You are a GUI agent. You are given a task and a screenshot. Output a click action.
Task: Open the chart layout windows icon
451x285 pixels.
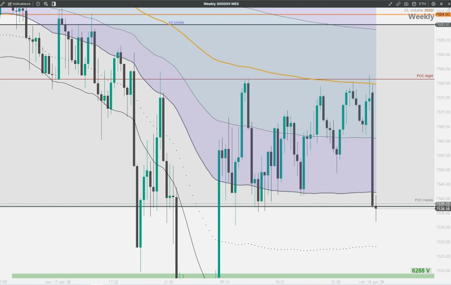coord(46,4)
